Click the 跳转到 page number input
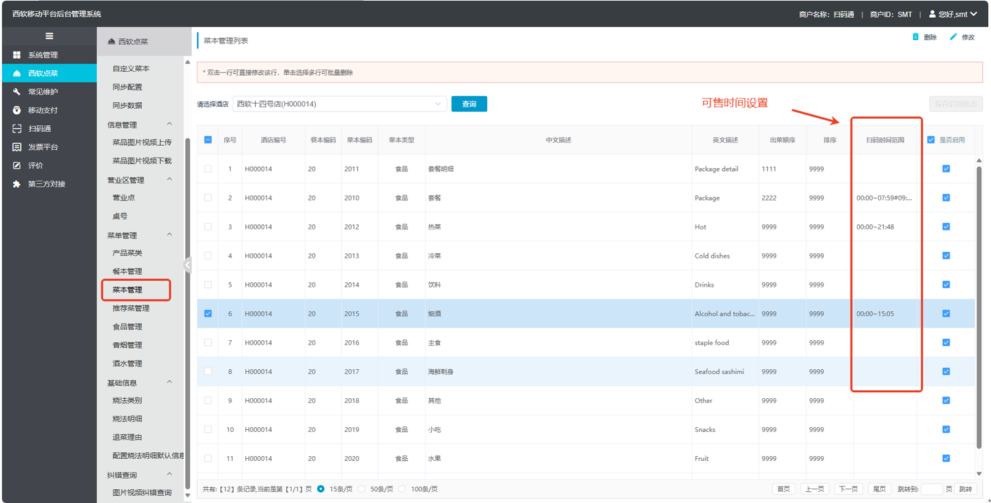This screenshot has height=503, width=991. tap(931, 489)
